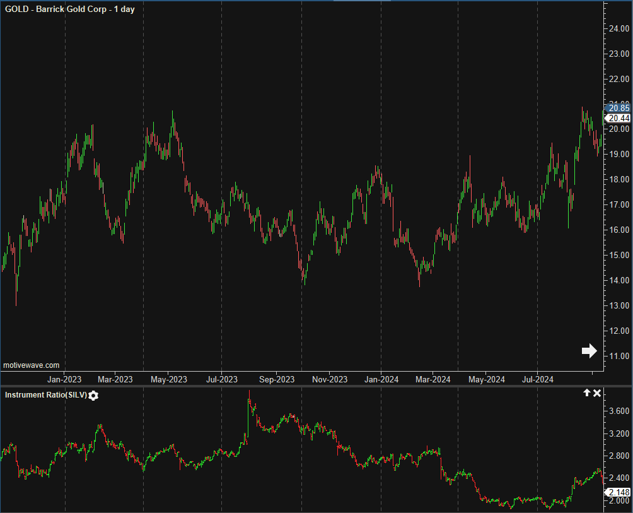Click the Jan-2023 date label
Image resolution: width=633 pixels, height=513 pixels.
click(x=65, y=379)
